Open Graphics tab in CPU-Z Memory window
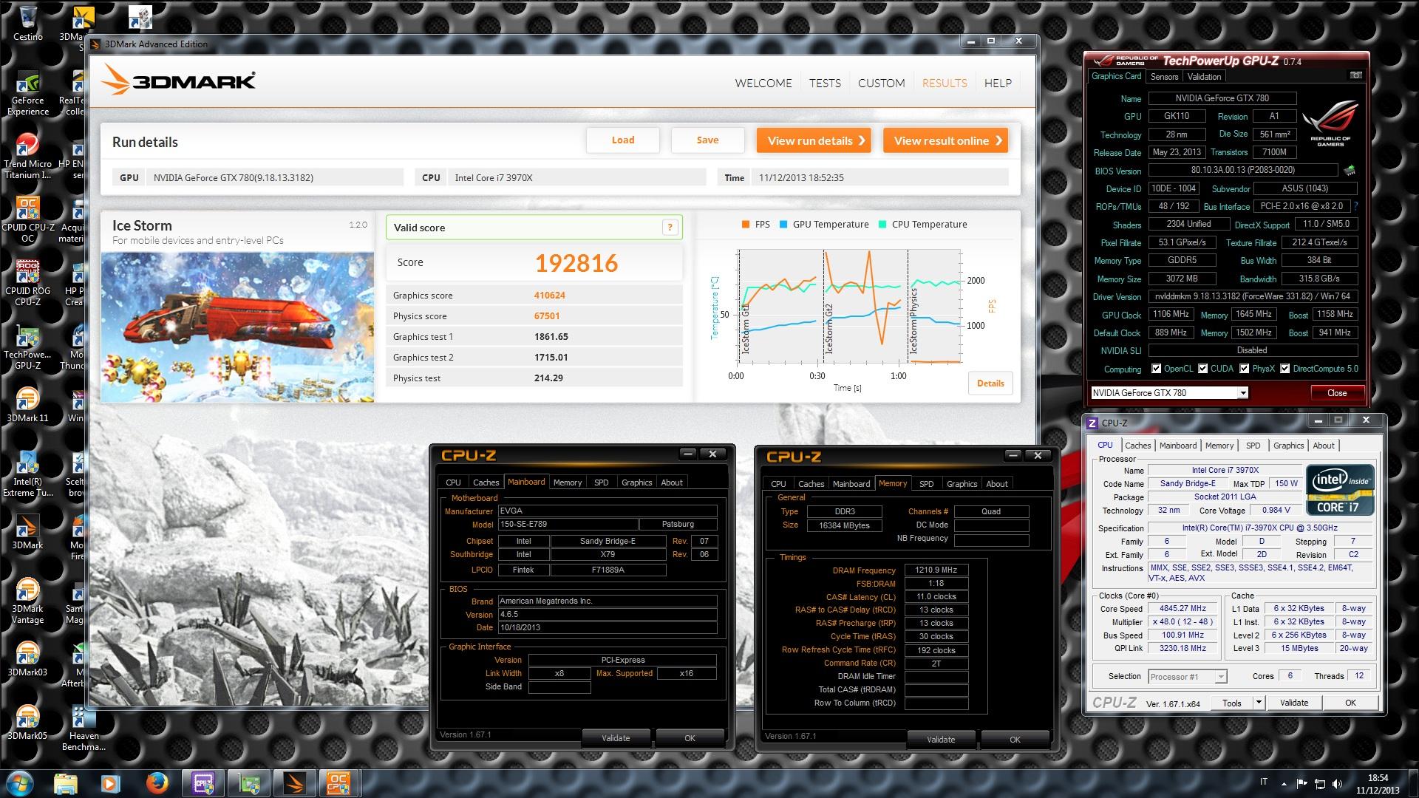Viewport: 1419px width, 798px height. pos(962,484)
